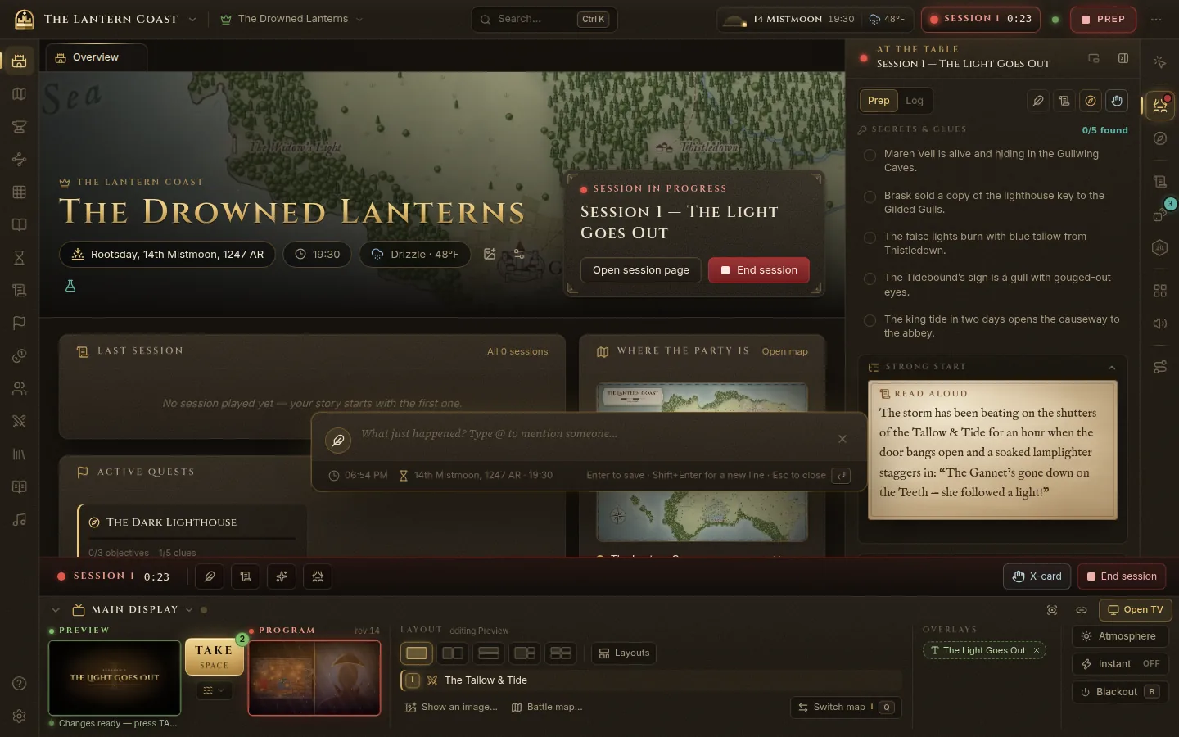Collapse the Strong Start section
The width and height of the screenshot is (1179, 737).
[x=1112, y=368]
